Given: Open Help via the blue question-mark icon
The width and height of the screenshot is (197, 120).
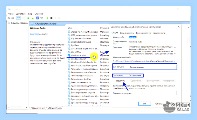Looking at the screenshot, I should pyautogui.click(x=37, y=18).
